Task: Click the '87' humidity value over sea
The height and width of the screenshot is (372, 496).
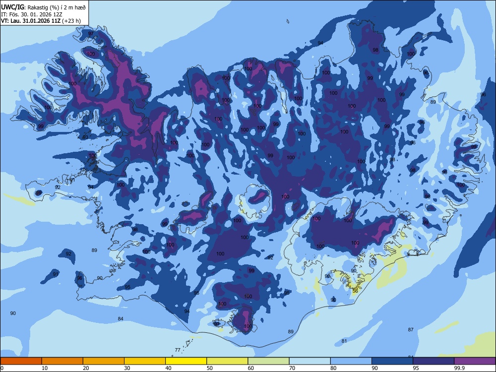Action: 411,330
